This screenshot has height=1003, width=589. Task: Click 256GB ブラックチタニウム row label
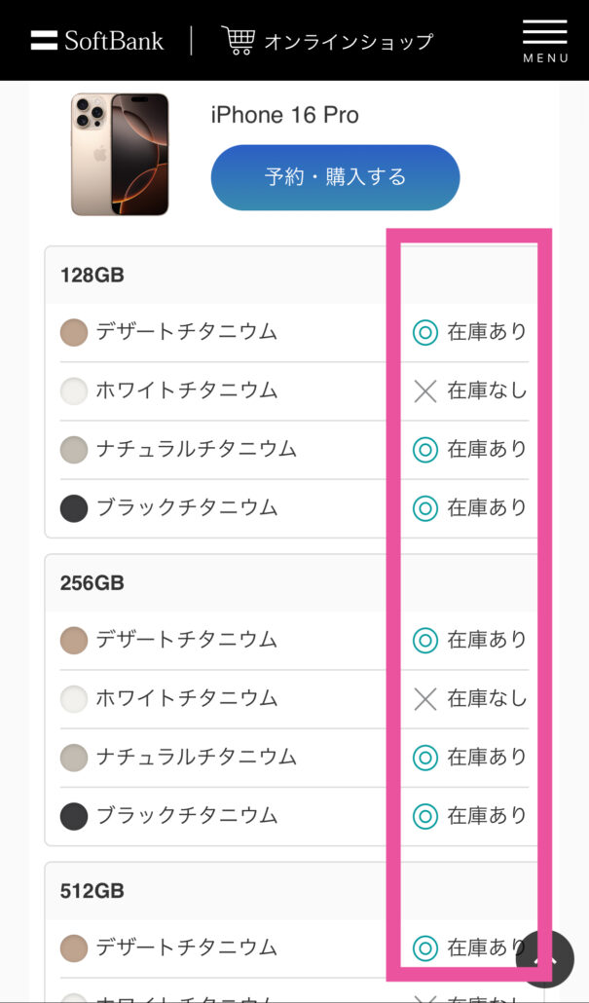tap(187, 816)
